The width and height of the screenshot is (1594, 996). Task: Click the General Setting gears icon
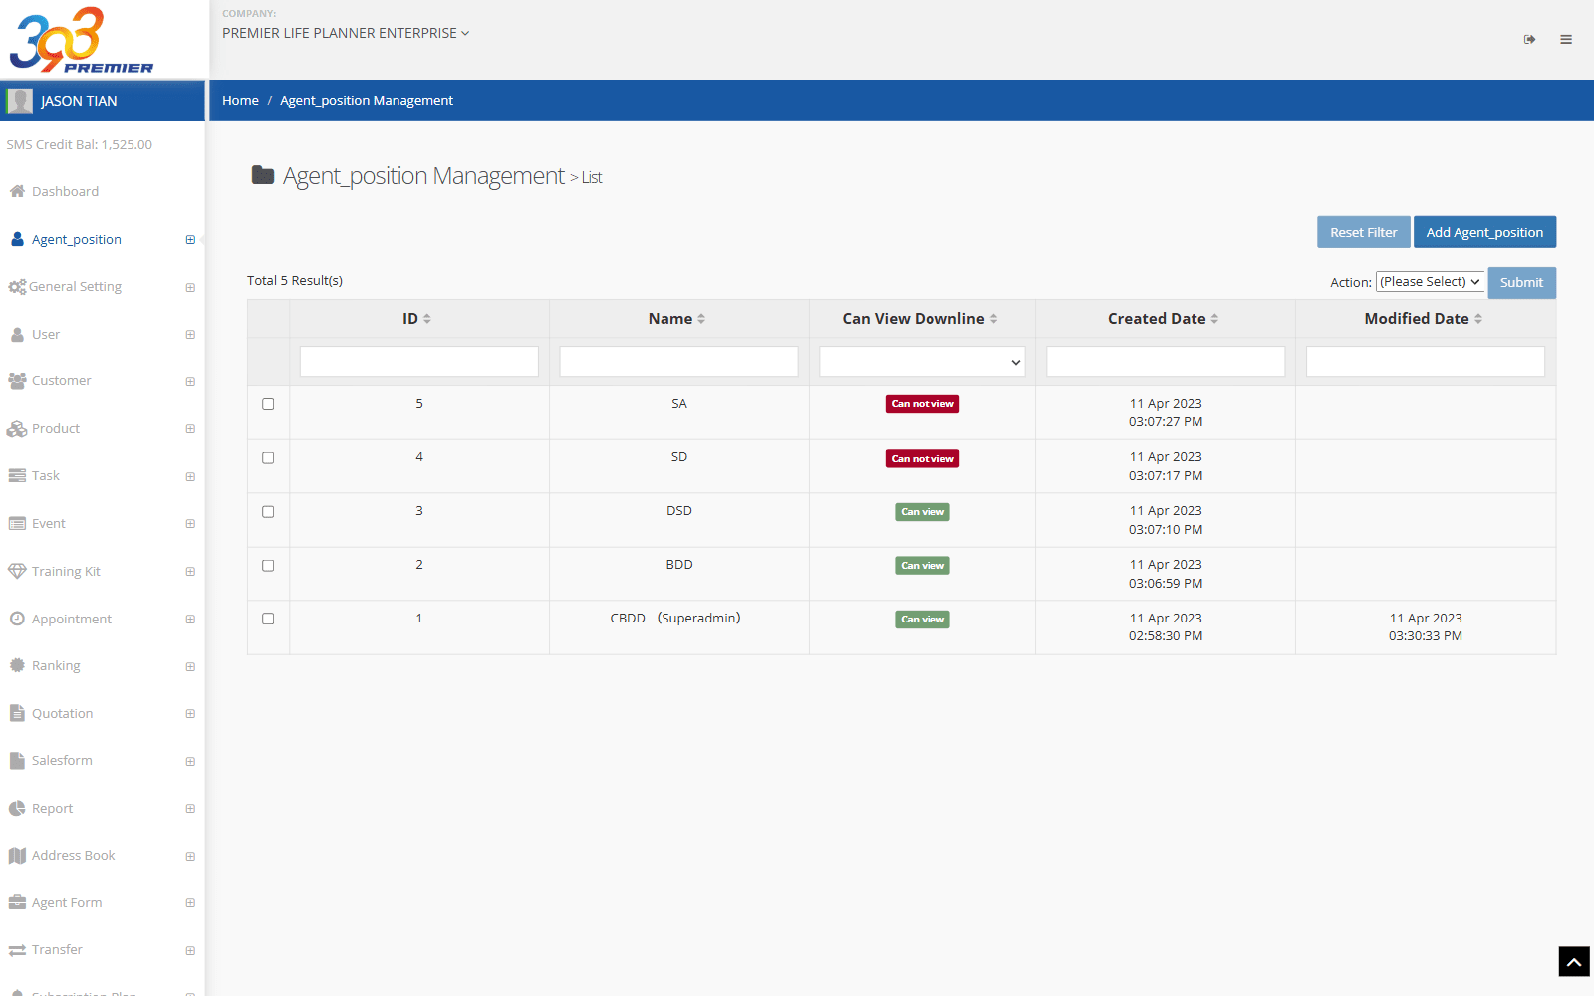coord(17,287)
